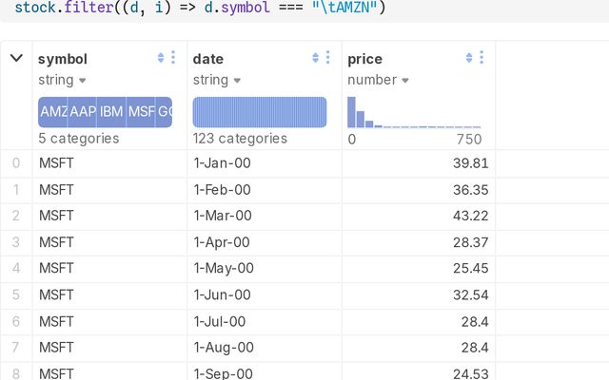
Task: Click the date column distribution chart
Action: click(x=260, y=112)
